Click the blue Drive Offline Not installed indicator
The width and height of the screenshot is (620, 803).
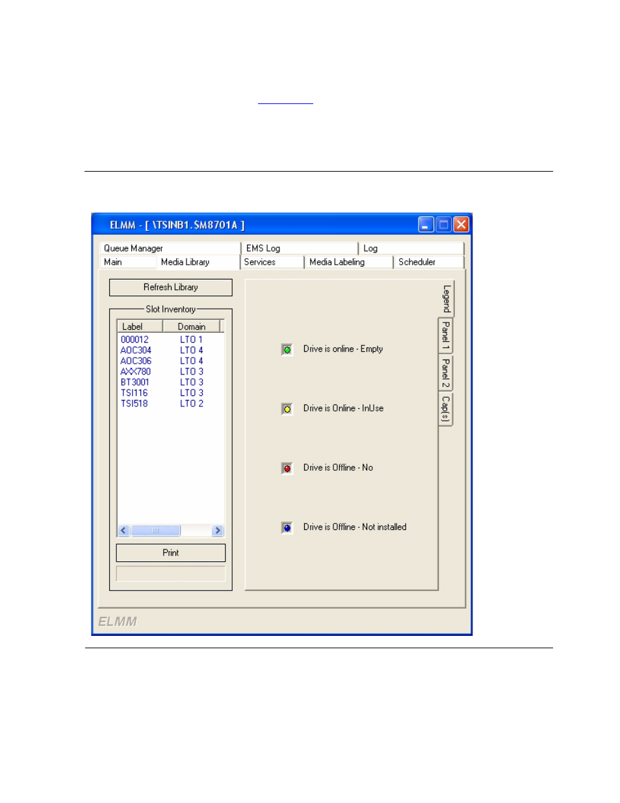point(287,527)
